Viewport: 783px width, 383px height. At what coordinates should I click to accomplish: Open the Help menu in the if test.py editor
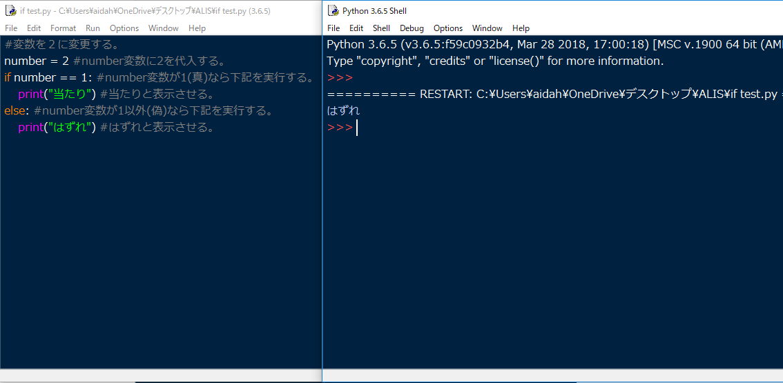pyautogui.click(x=197, y=28)
